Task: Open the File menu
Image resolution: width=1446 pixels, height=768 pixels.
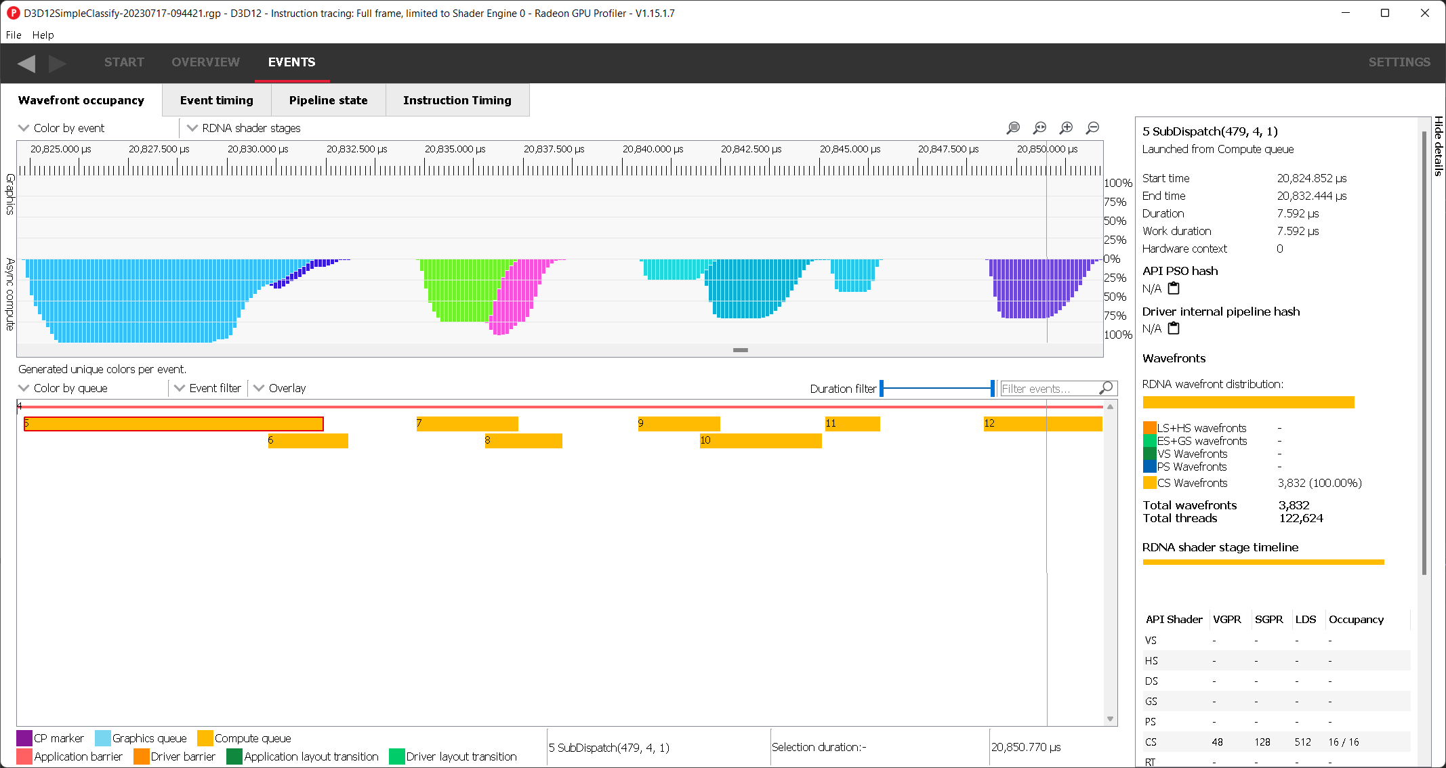Action: click(x=14, y=35)
